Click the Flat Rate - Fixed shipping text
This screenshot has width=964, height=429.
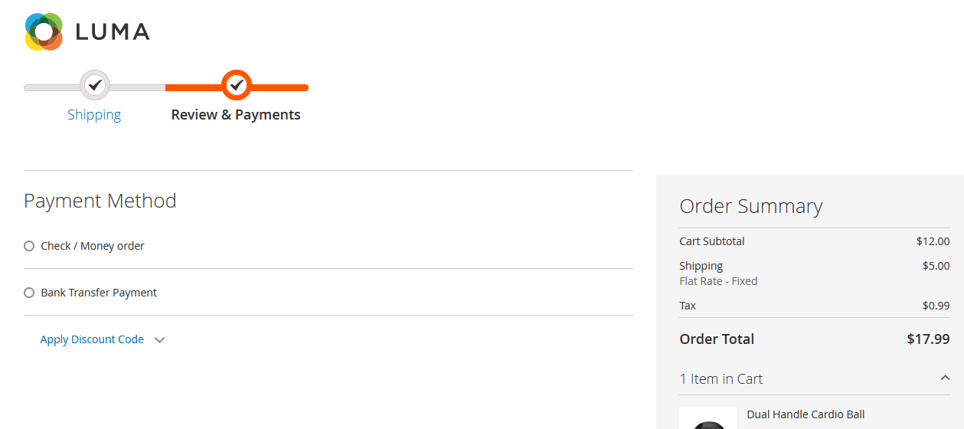[718, 281]
